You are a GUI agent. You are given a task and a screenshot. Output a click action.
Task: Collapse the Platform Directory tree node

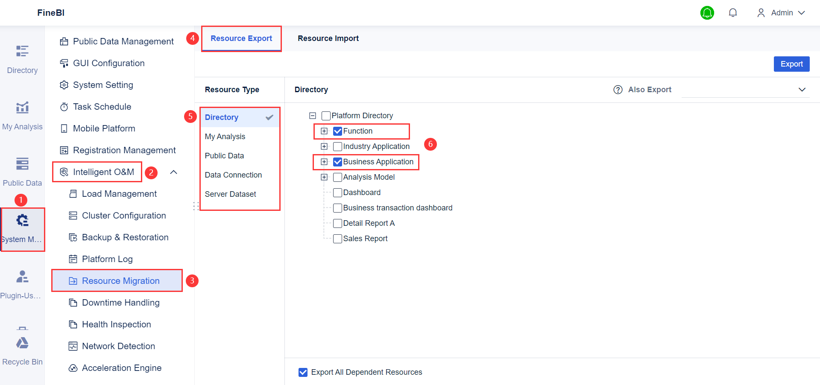(313, 116)
